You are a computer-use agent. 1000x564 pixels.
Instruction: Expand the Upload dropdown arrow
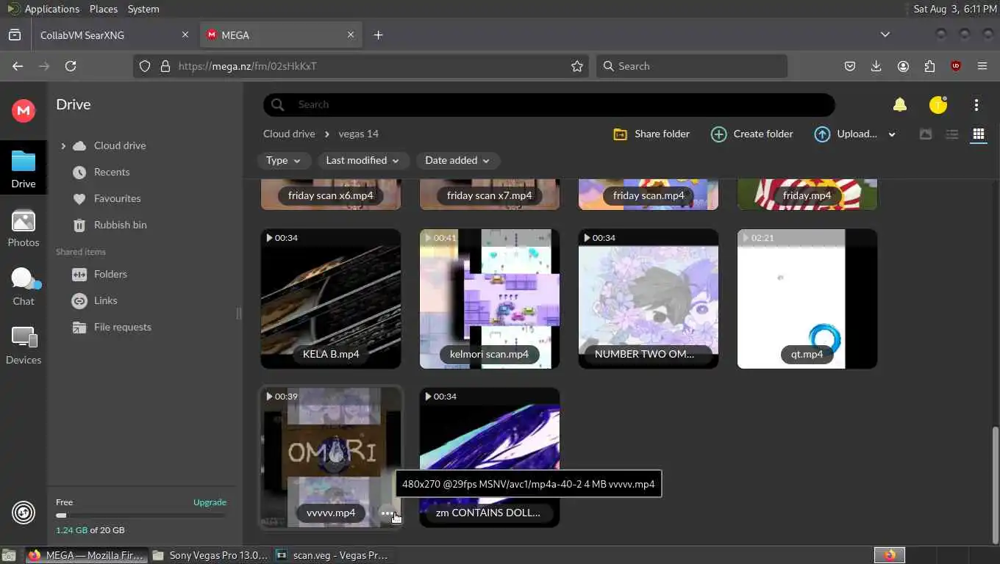(x=892, y=134)
